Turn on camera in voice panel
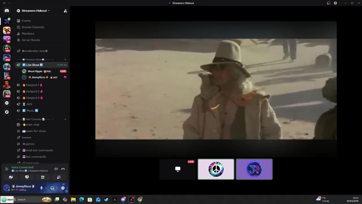This screenshot has width=362, height=204. (11, 177)
